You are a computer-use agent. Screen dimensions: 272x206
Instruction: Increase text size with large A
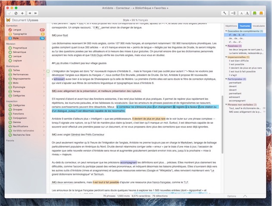(247, 13)
